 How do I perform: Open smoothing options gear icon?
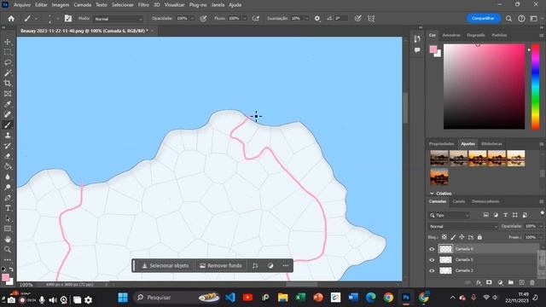317,19
